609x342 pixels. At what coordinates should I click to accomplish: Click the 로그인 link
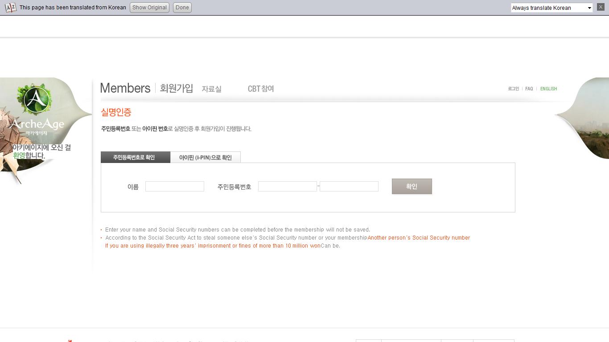coord(513,89)
